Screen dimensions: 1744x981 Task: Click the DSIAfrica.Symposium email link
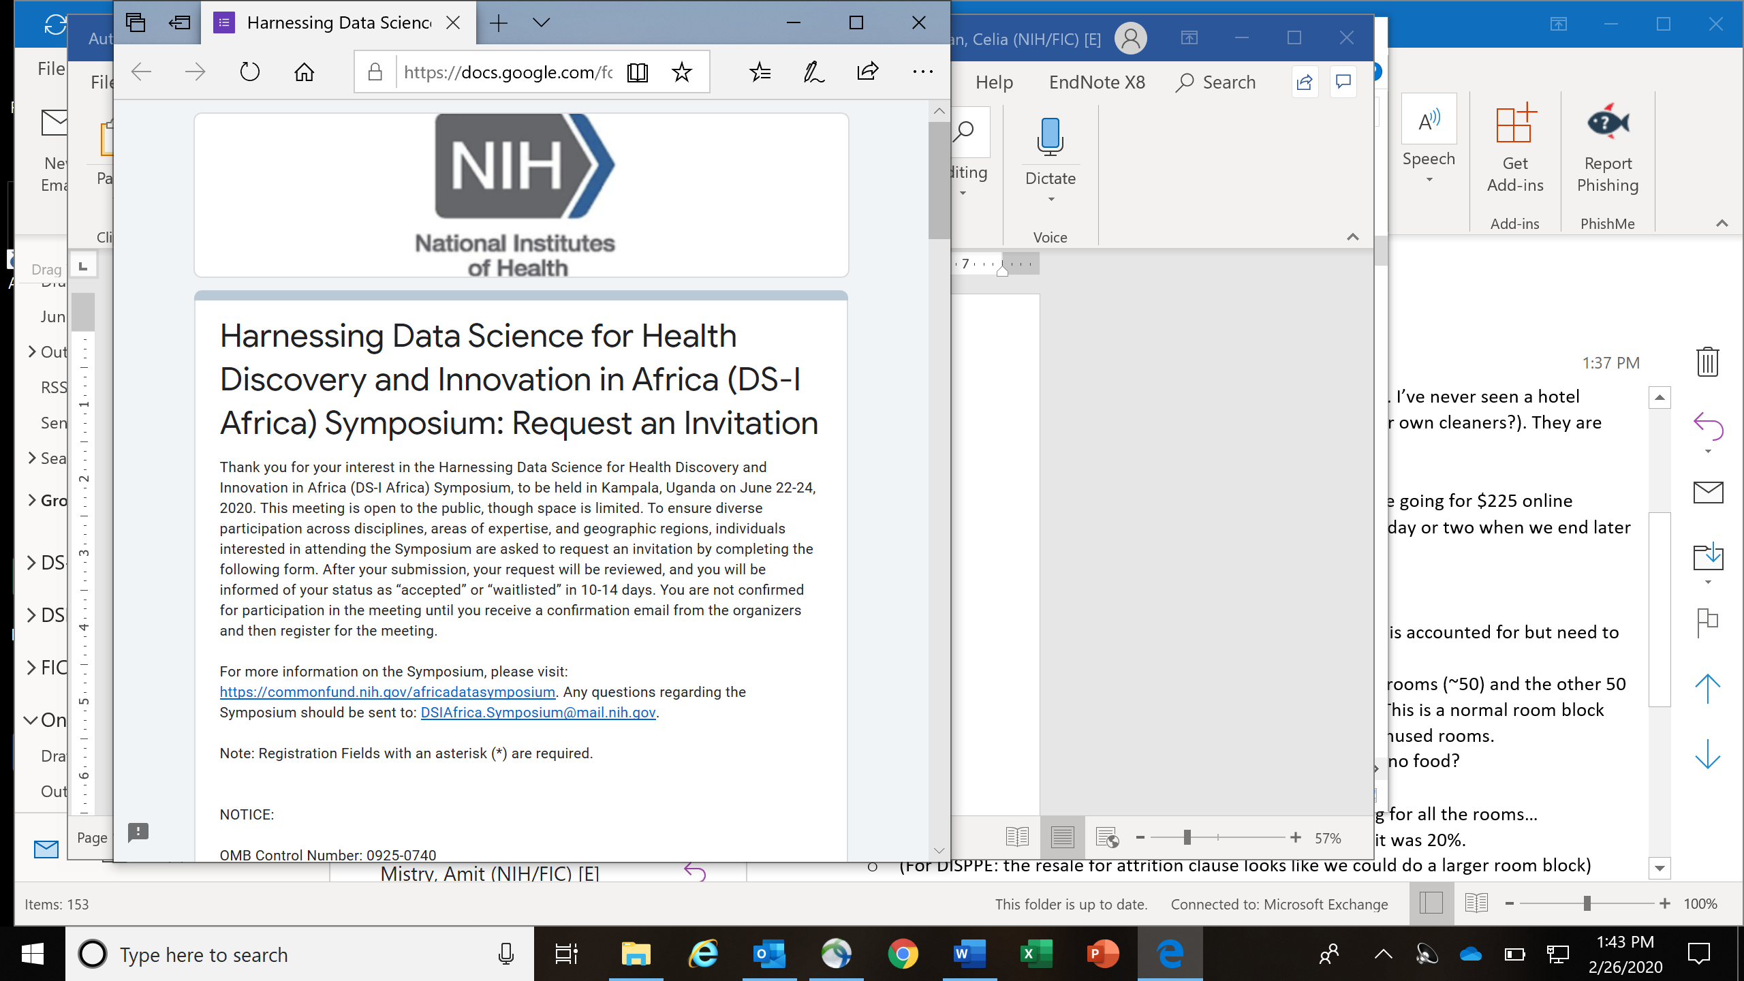coord(538,713)
